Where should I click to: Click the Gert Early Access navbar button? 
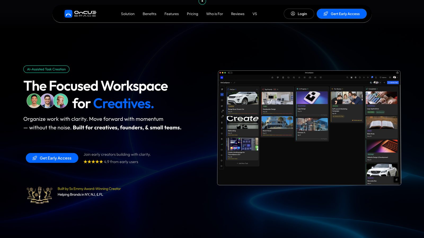coord(342,14)
